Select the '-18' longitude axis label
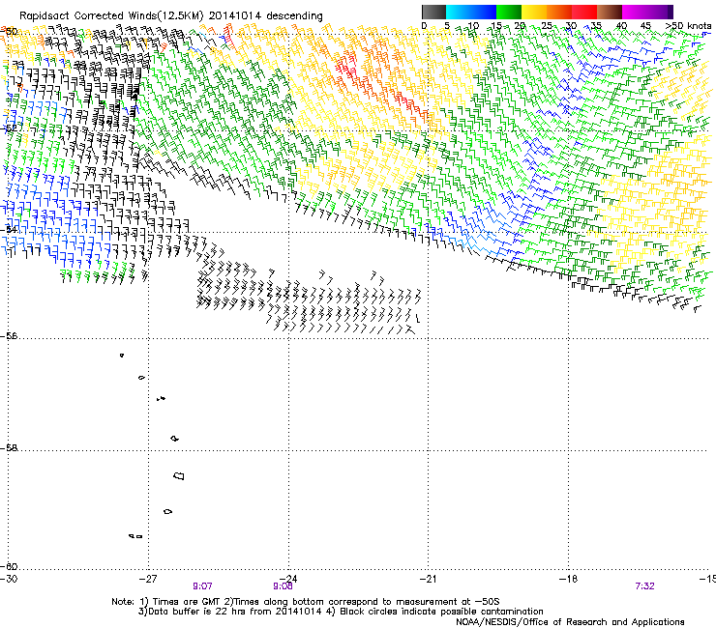716x628 pixels. [569, 579]
